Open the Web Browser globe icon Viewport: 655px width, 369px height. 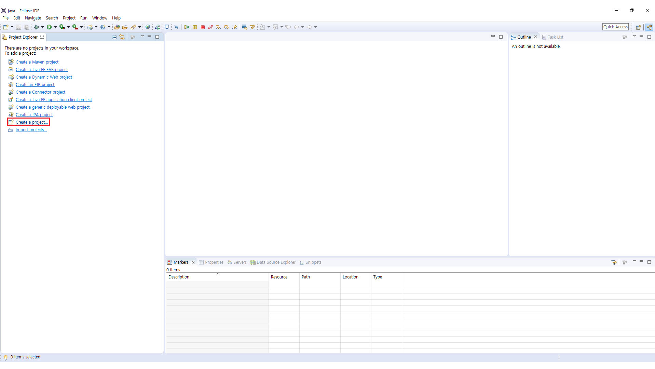(x=148, y=27)
